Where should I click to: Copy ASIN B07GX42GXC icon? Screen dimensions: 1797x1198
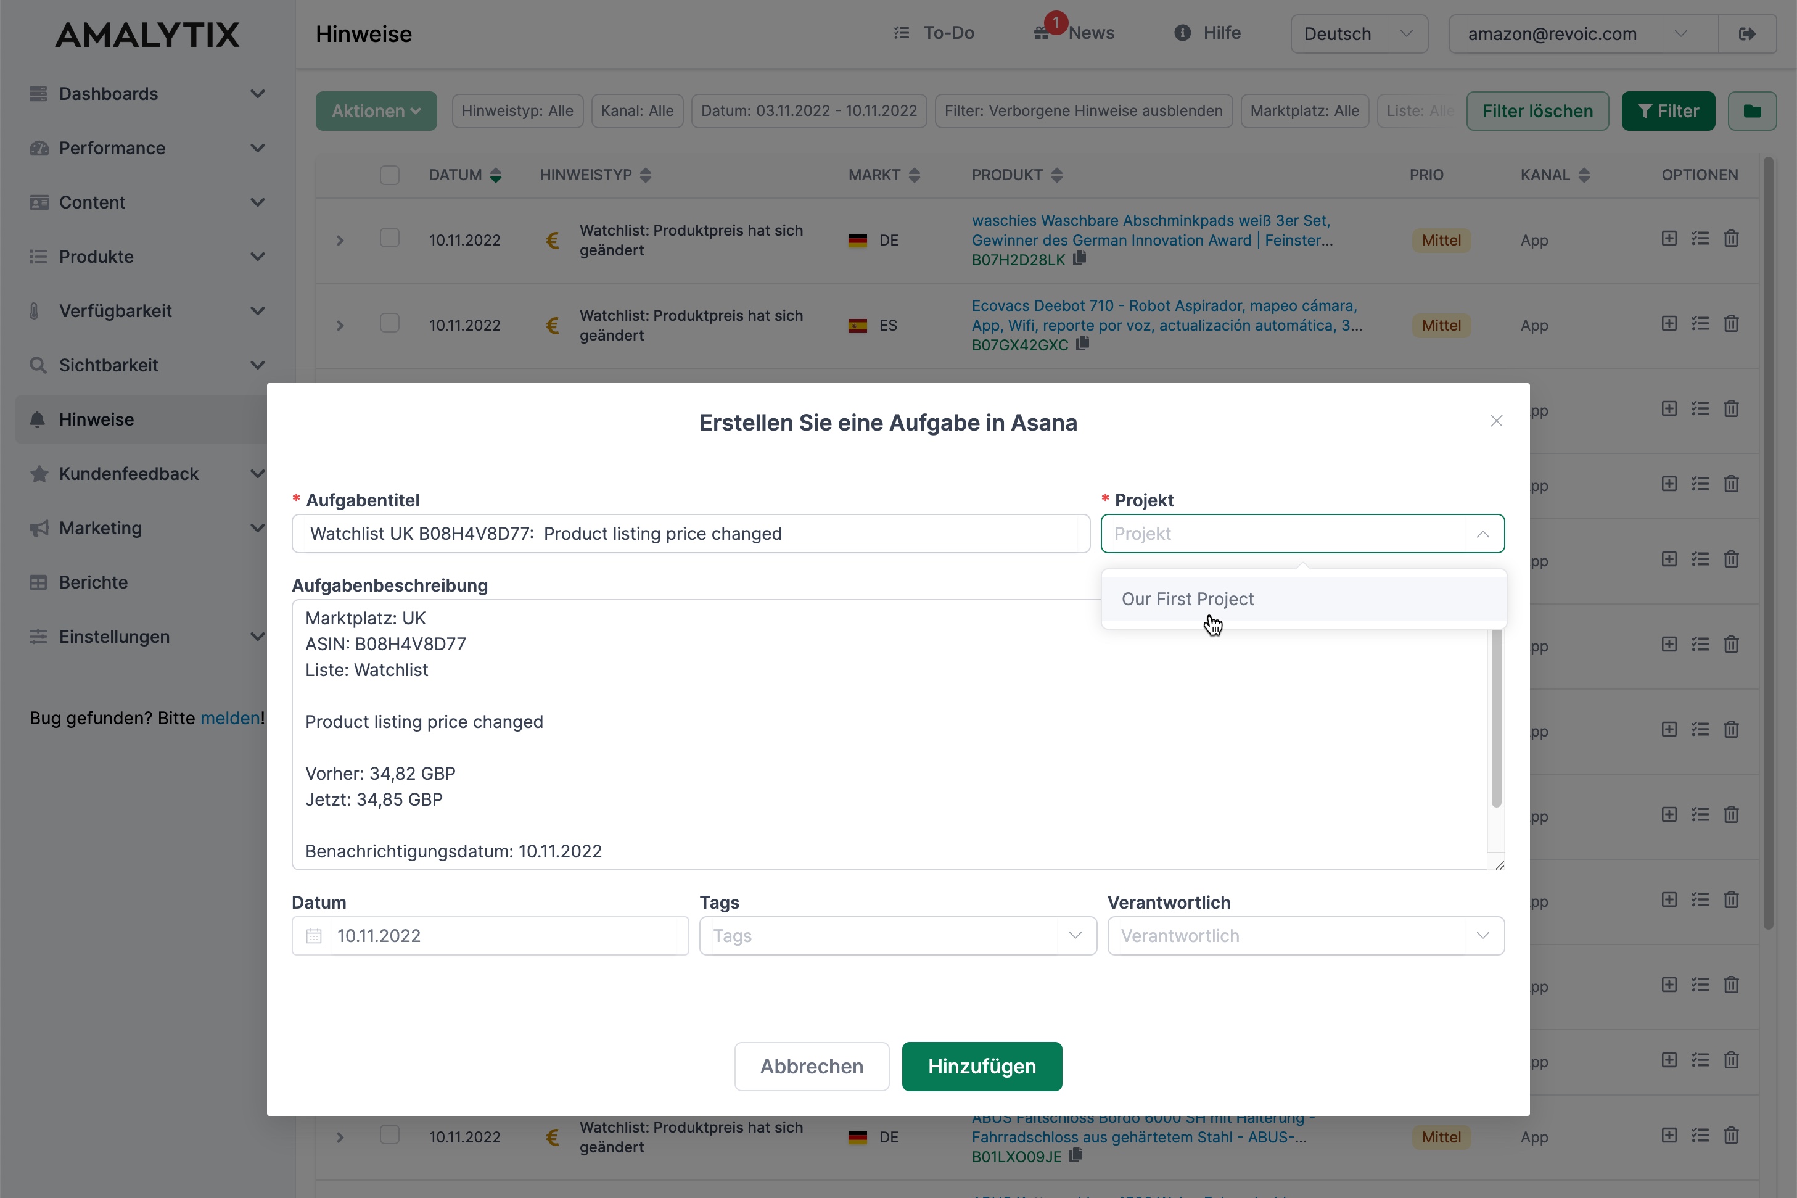[x=1082, y=343]
